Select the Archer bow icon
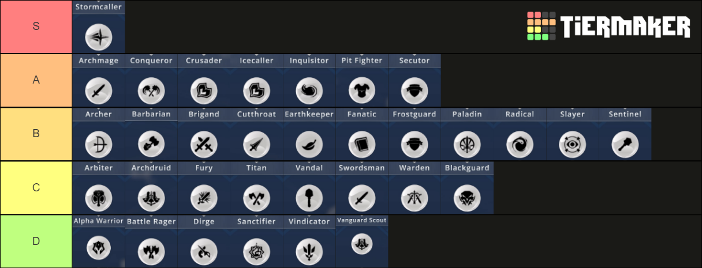Screen dimensions: 702x268 98,144
